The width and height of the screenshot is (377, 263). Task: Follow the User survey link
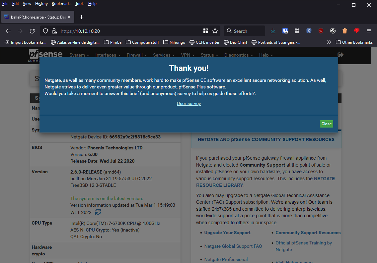click(188, 103)
